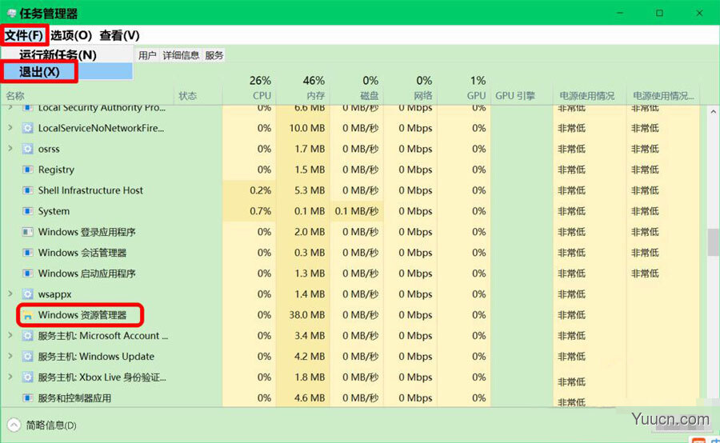Image resolution: width=720 pixels, height=443 pixels.
Task: Click the 0.2% CPU value
Action: point(260,190)
